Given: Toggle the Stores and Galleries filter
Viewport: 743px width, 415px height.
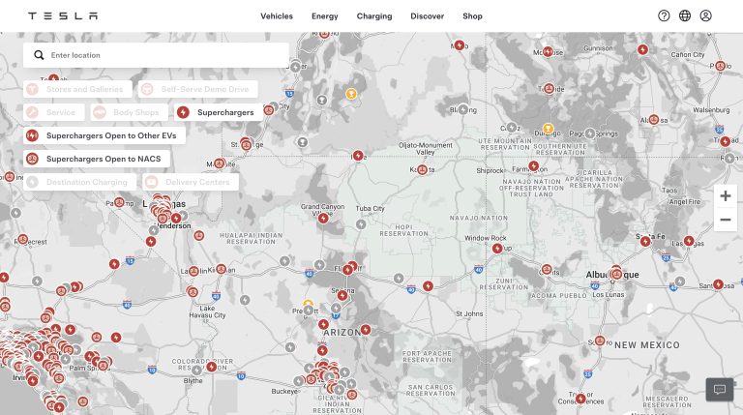Looking at the screenshot, I should pyautogui.click(x=77, y=89).
